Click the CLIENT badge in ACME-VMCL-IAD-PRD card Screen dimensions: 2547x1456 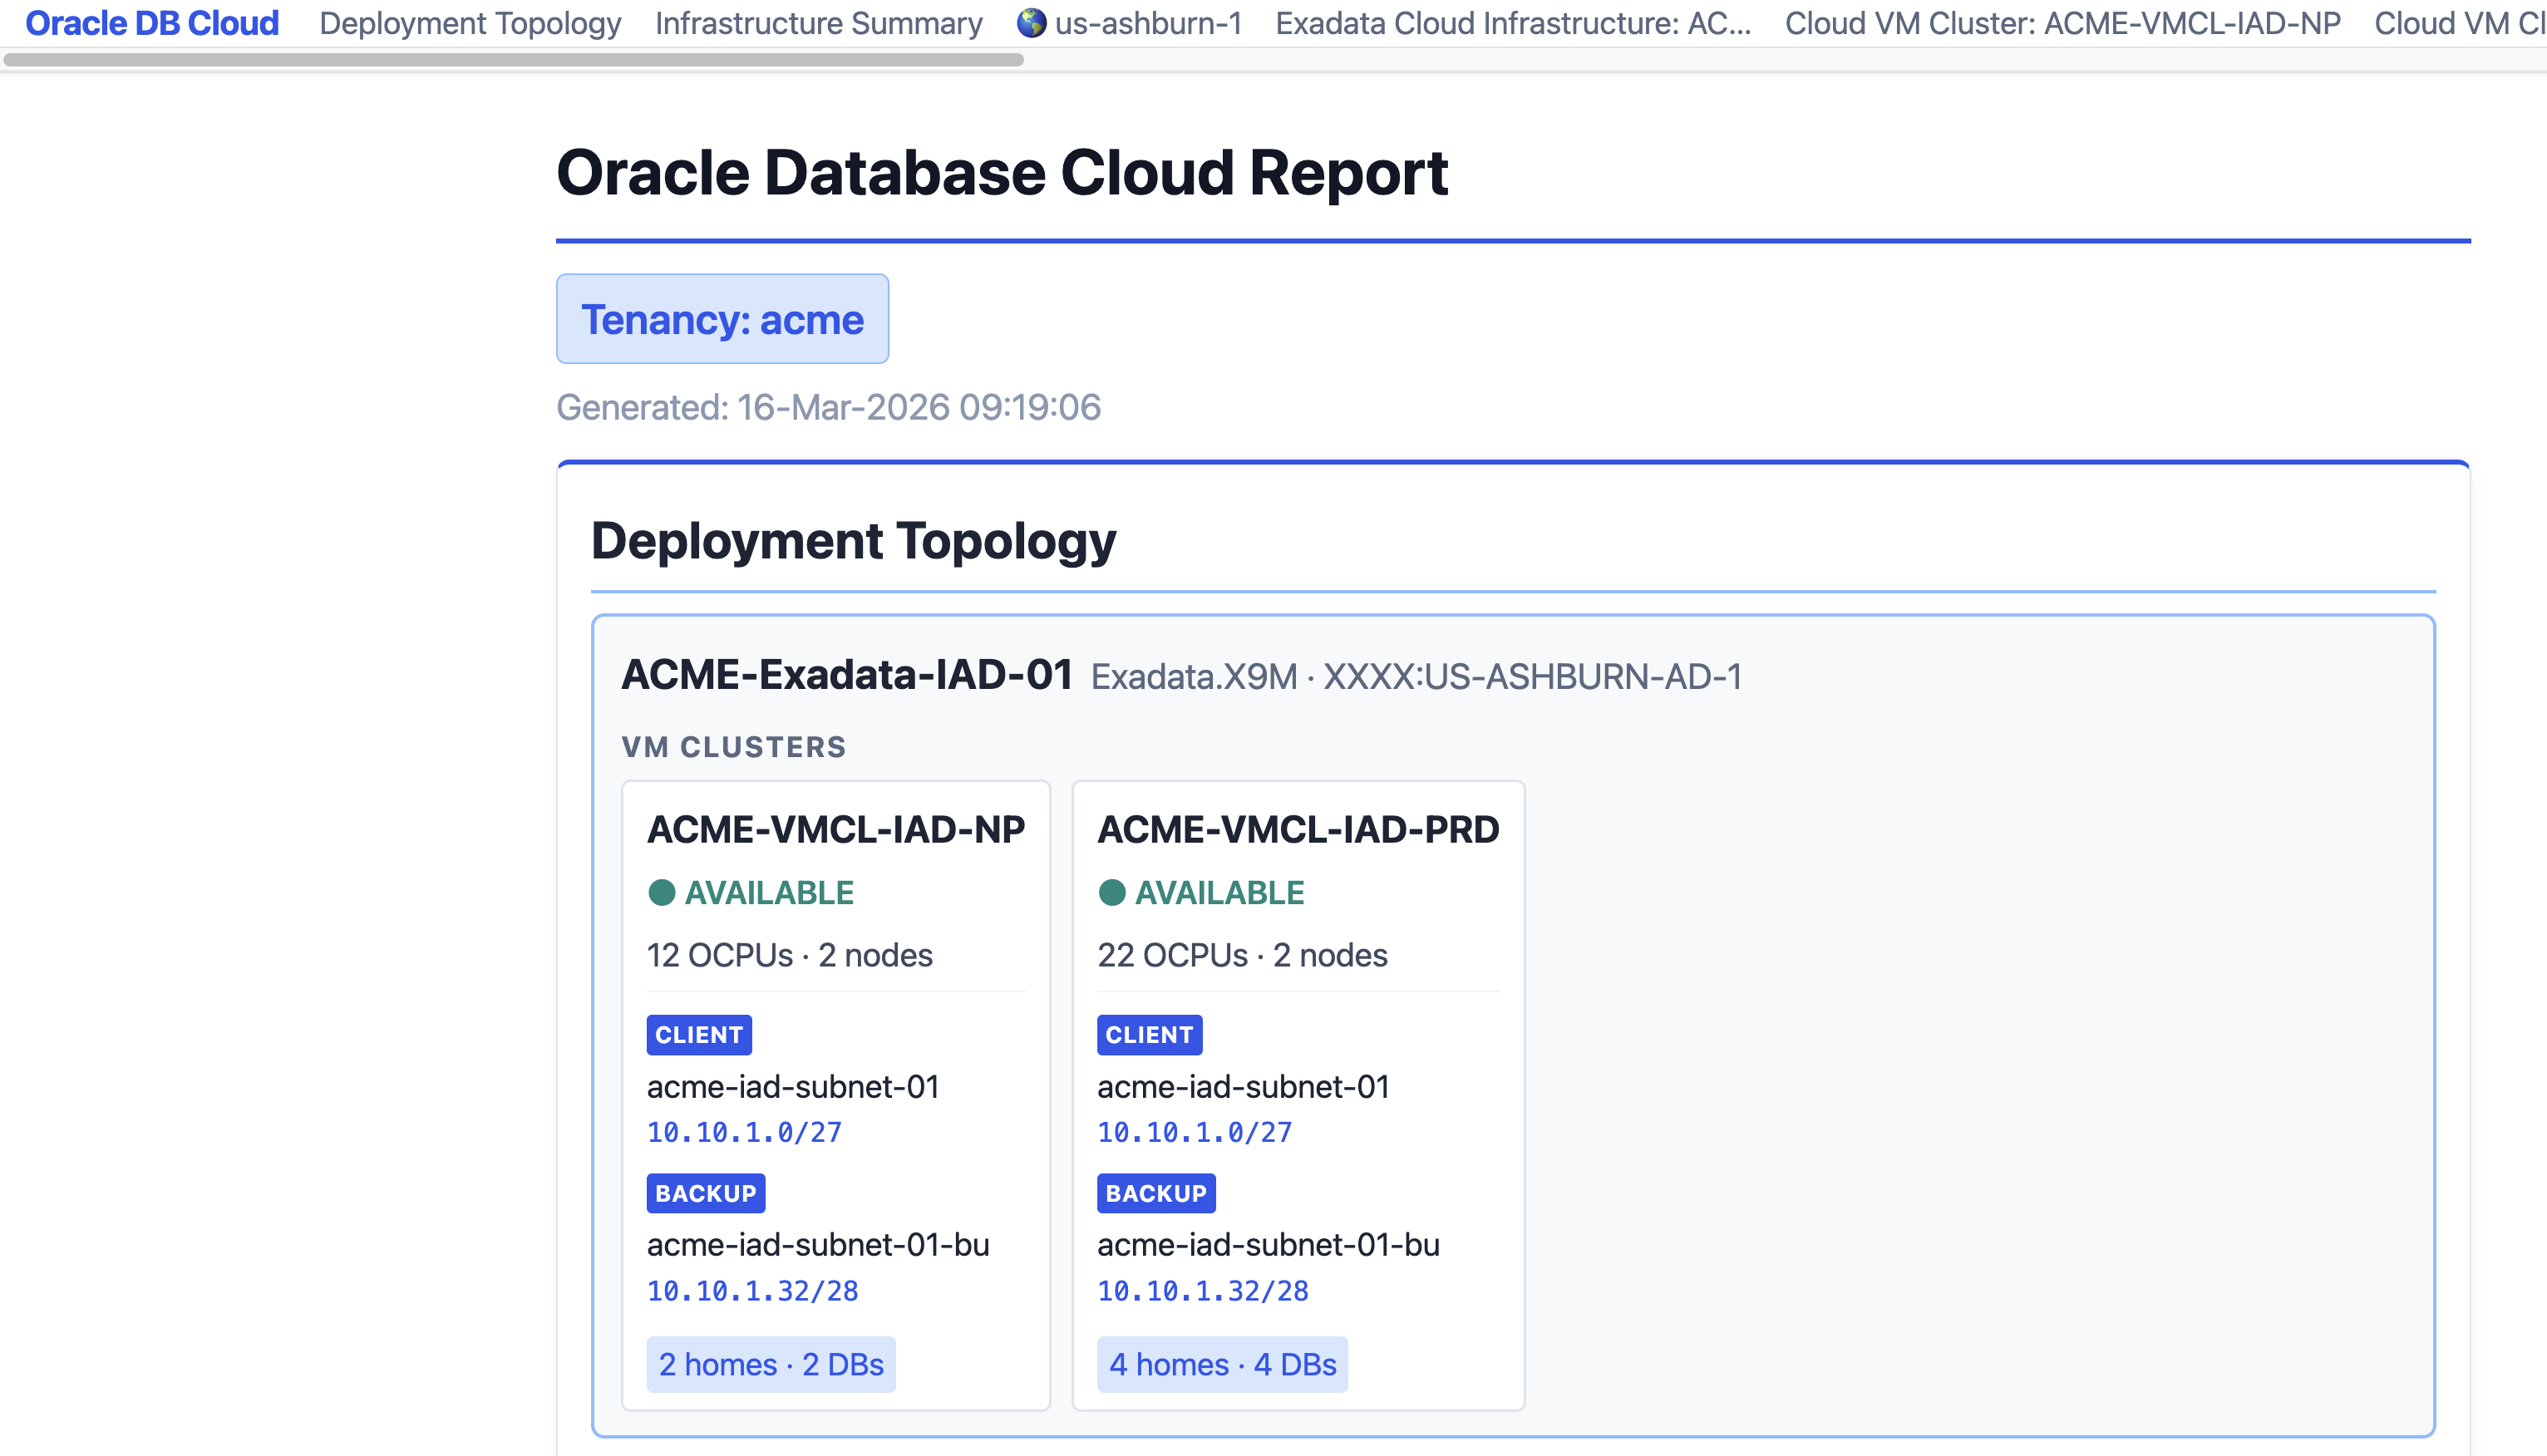(x=1148, y=1034)
